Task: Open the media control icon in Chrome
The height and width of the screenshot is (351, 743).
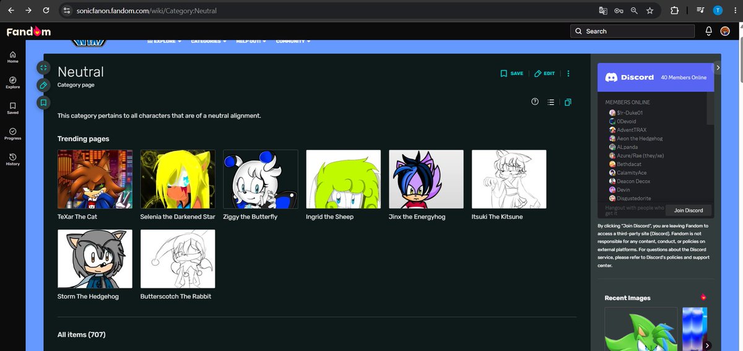Action: (x=700, y=11)
